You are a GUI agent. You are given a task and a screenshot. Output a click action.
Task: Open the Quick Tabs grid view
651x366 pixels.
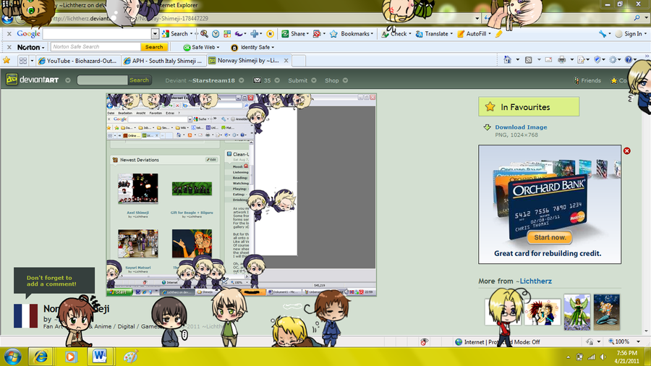[23, 61]
